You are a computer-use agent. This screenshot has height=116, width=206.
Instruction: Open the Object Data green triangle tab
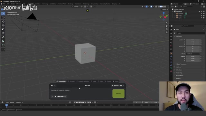(171, 68)
